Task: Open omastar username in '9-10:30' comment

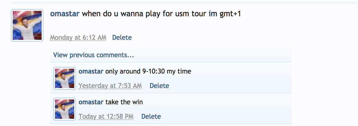Action: (x=91, y=71)
